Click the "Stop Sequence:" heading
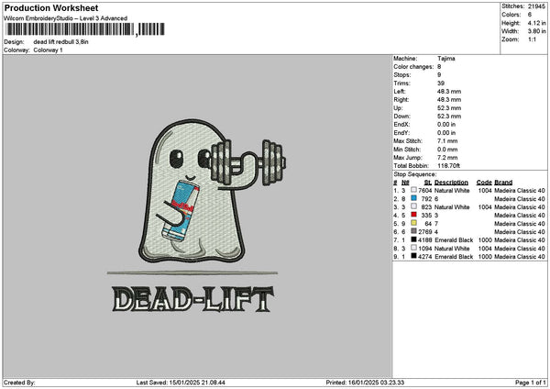The width and height of the screenshot is (550, 389). pyautogui.click(x=415, y=174)
